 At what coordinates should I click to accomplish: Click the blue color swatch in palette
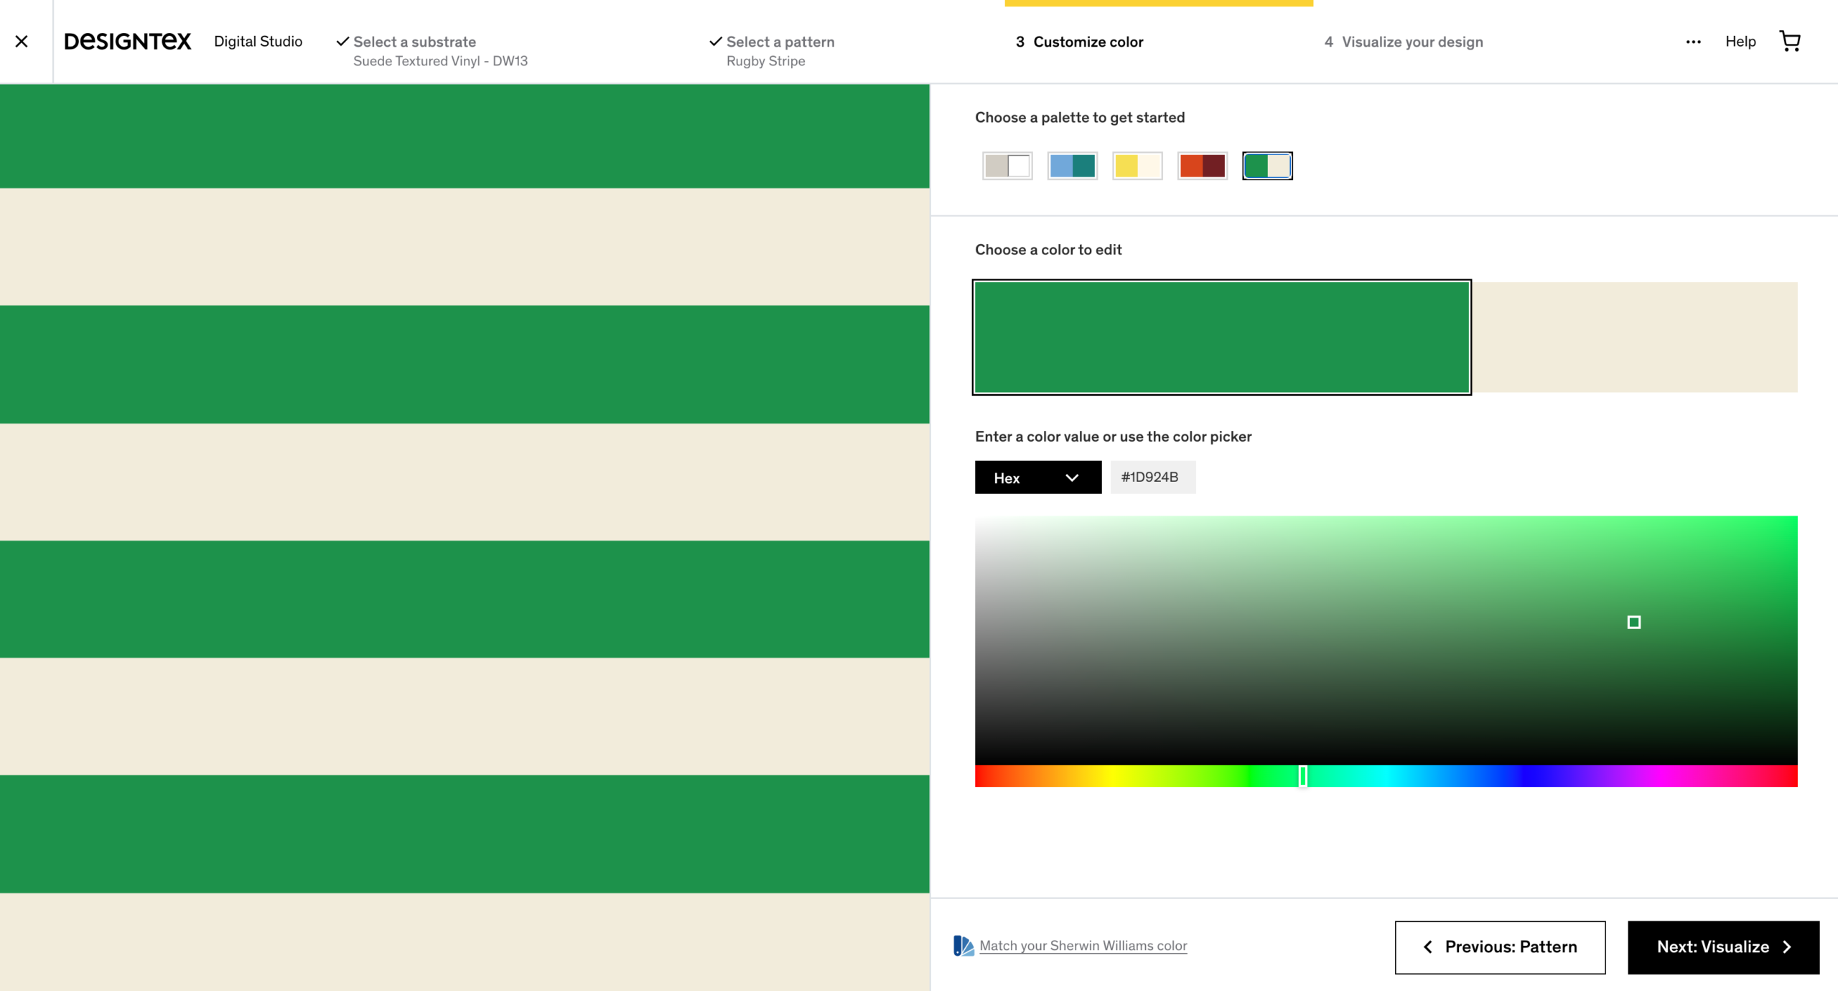pos(1070,164)
